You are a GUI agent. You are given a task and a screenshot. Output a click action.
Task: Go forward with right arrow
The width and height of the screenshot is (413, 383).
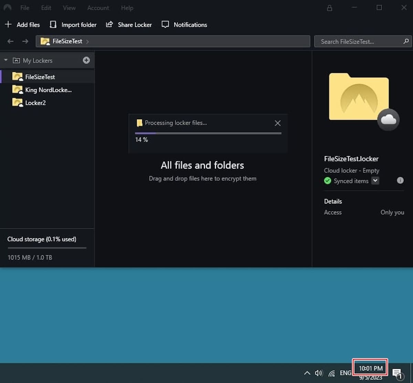[x=25, y=41]
